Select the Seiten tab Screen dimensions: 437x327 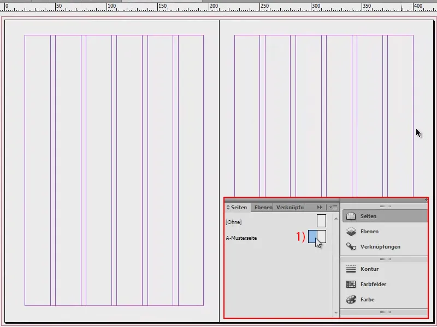coord(240,207)
